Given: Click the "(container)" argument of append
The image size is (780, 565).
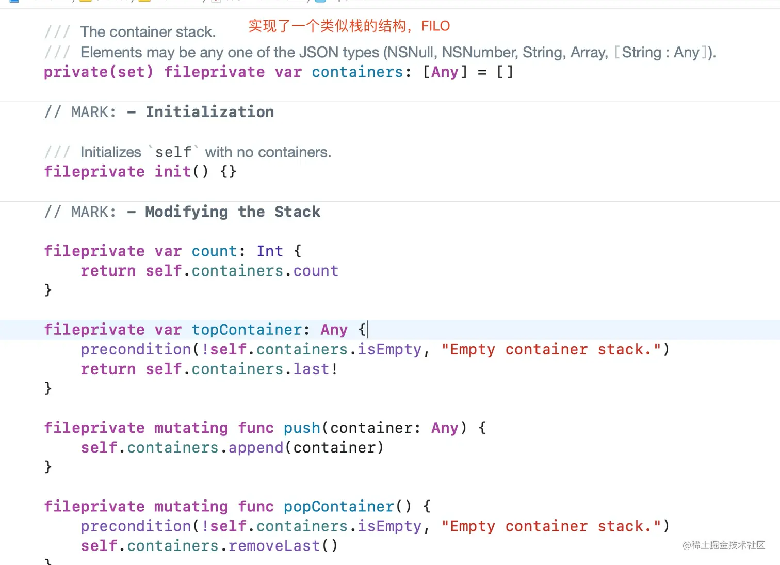Looking at the screenshot, I should click(334, 448).
